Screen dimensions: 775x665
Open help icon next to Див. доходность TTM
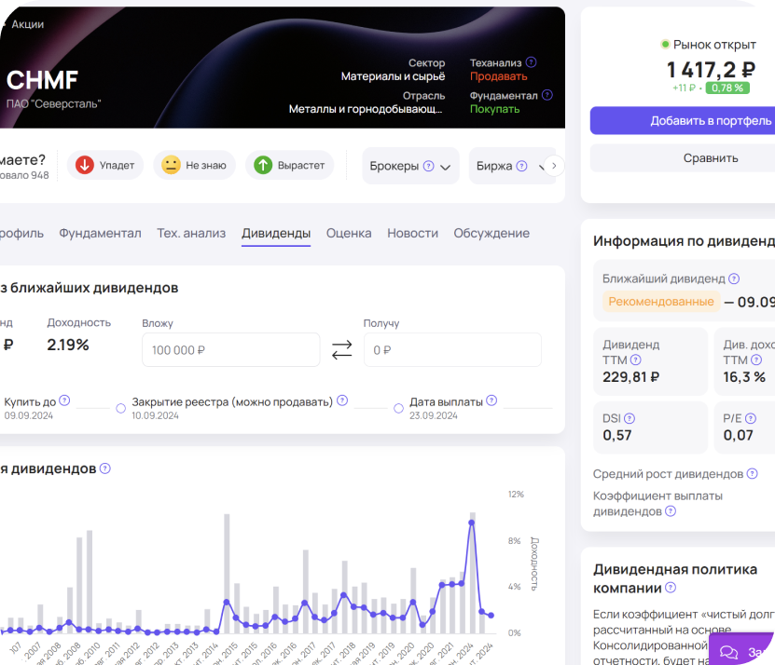click(756, 360)
